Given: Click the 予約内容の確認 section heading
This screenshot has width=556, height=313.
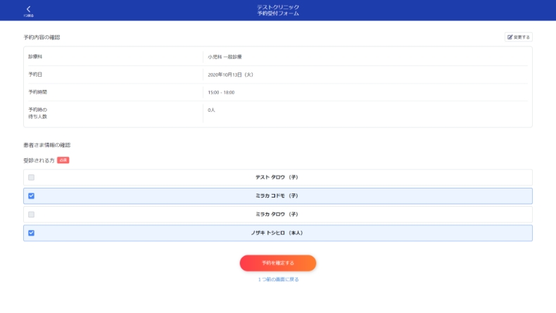Looking at the screenshot, I should pos(46,37).
